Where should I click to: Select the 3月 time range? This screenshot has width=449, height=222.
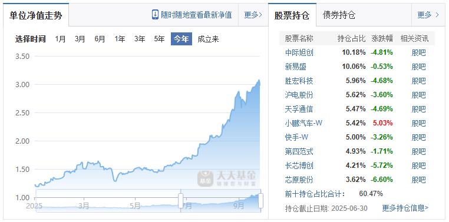point(80,39)
